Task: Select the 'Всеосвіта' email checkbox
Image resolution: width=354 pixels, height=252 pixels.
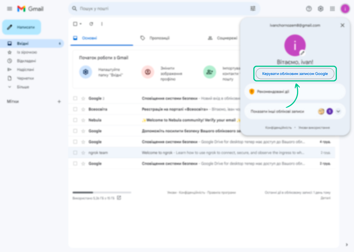Action: (x=75, y=109)
